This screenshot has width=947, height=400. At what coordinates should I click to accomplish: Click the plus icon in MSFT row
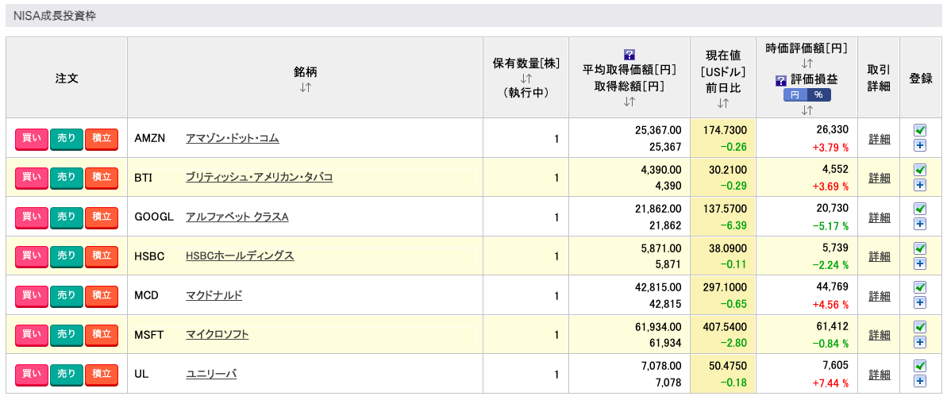coord(920,341)
